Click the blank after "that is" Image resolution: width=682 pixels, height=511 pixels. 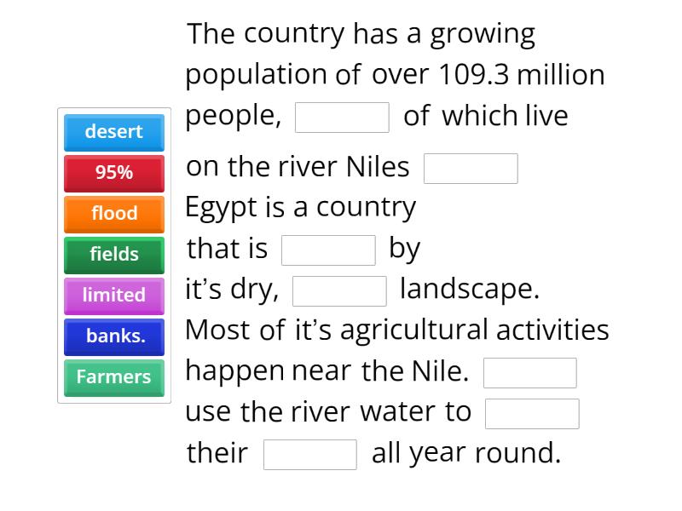point(329,250)
